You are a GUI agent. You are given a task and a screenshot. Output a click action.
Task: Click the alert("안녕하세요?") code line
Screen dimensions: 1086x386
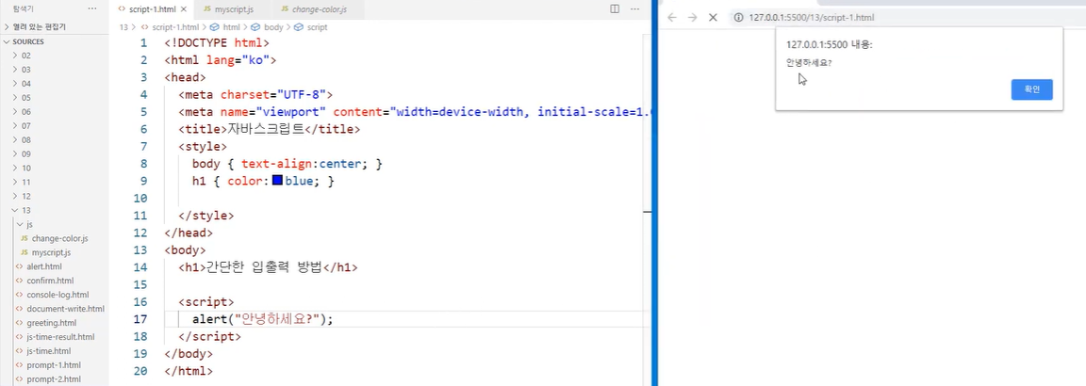[262, 319]
